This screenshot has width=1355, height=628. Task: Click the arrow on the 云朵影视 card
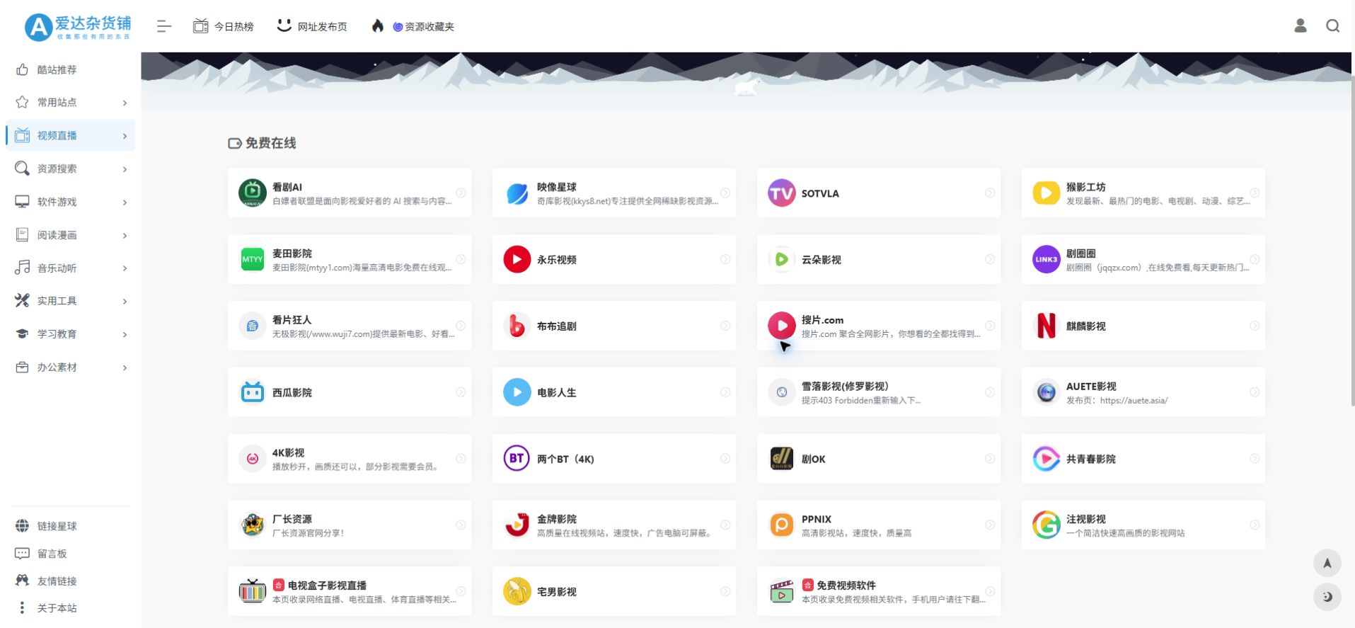(x=990, y=259)
